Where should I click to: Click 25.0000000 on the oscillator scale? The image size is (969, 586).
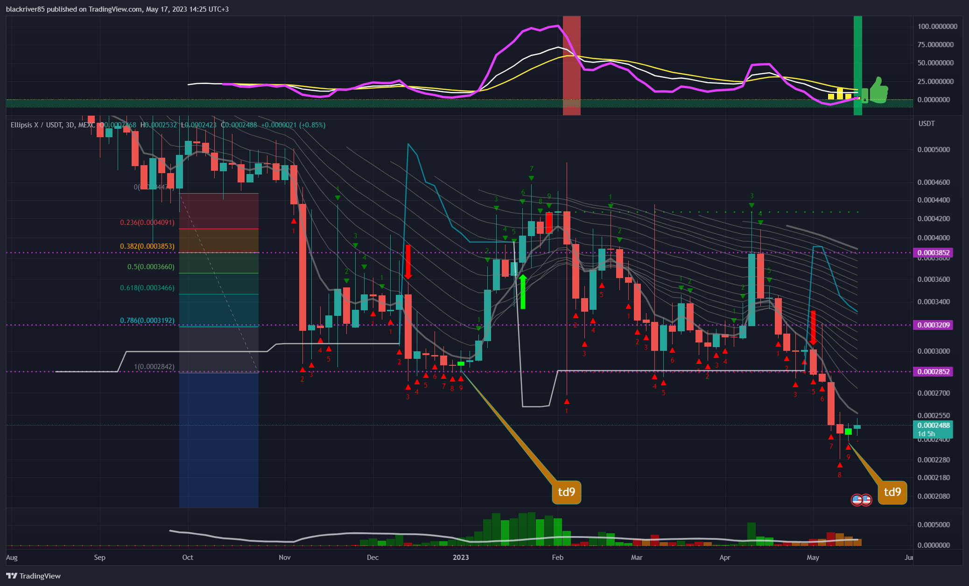pos(935,82)
